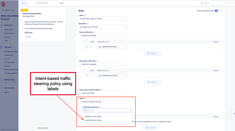Go to previous search result arrow
This screenshot has width=235, height=131.
click(x=226, y=3)
